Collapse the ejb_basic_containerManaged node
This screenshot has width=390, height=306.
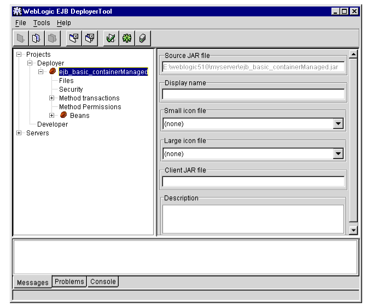point(41,71)
